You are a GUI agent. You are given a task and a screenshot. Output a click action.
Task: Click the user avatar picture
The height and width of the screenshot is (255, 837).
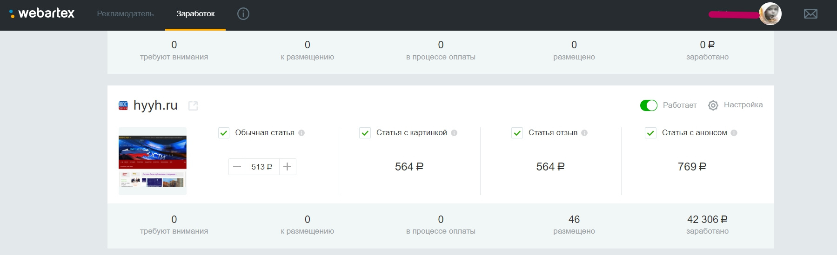[x=770, y=14]
